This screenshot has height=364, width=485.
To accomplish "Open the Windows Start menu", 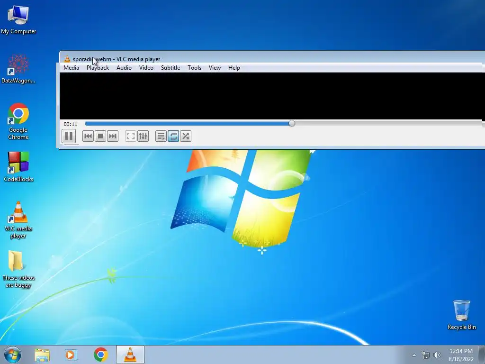I will click(x=13, y=355).
